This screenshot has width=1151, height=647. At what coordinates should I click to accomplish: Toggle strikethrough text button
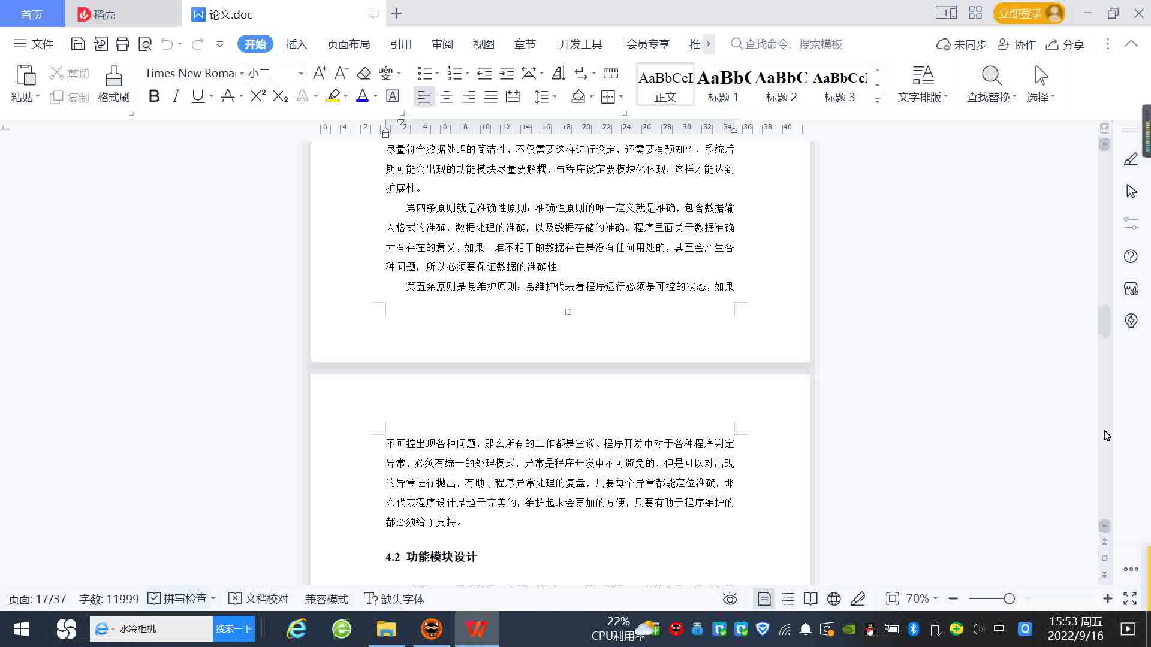coord(228,96)
